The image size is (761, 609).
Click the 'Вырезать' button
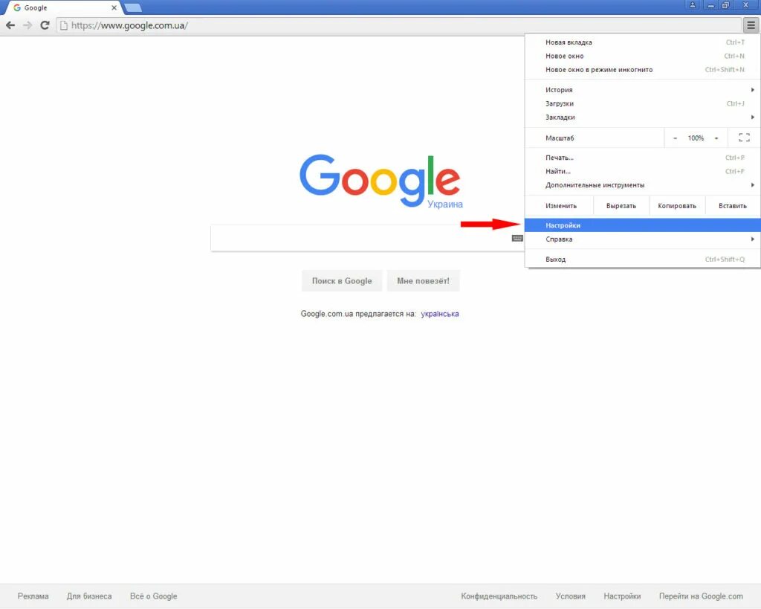[x=621, y=206]
